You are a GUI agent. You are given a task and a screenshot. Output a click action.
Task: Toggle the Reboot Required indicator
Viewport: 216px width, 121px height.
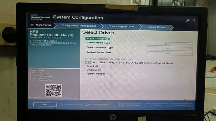pyautogui.click(x=87, y=105)
